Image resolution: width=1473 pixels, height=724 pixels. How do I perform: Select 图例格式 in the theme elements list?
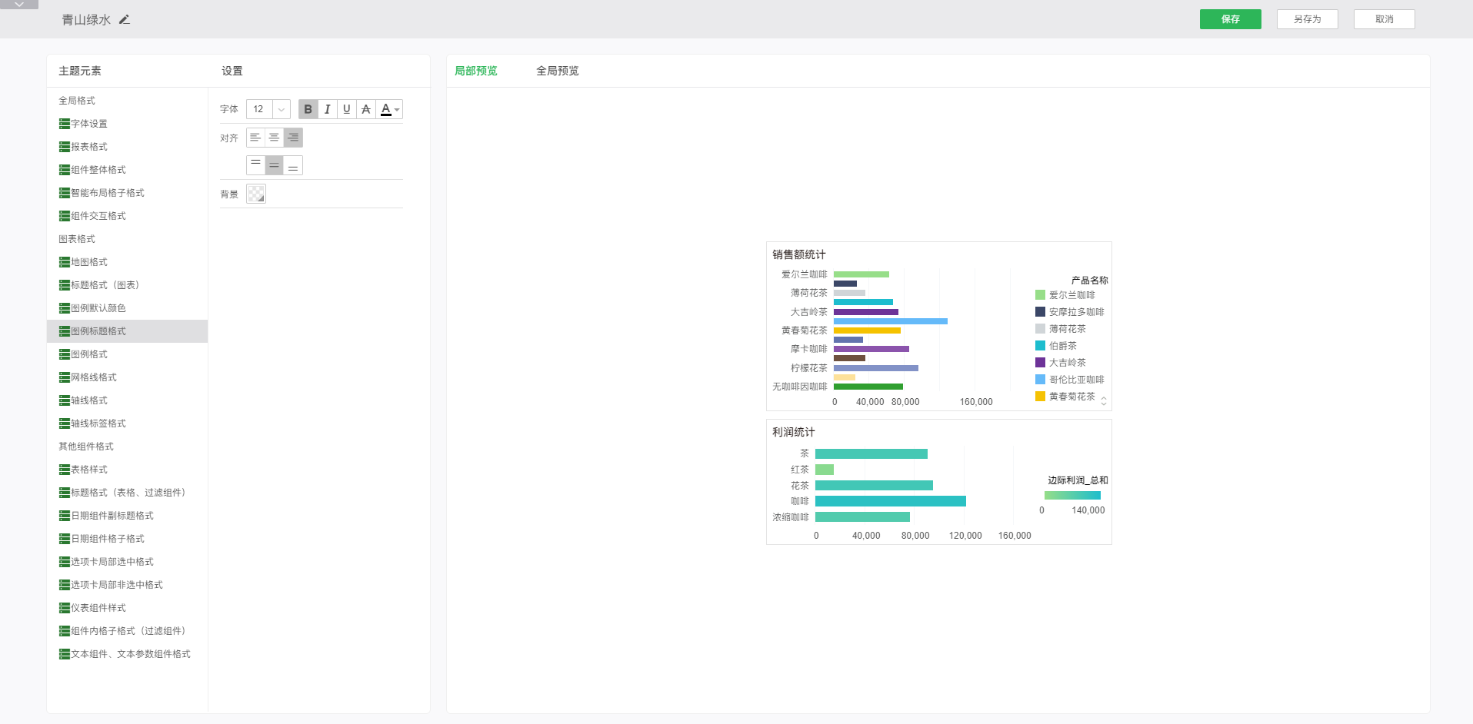point(89,354)
